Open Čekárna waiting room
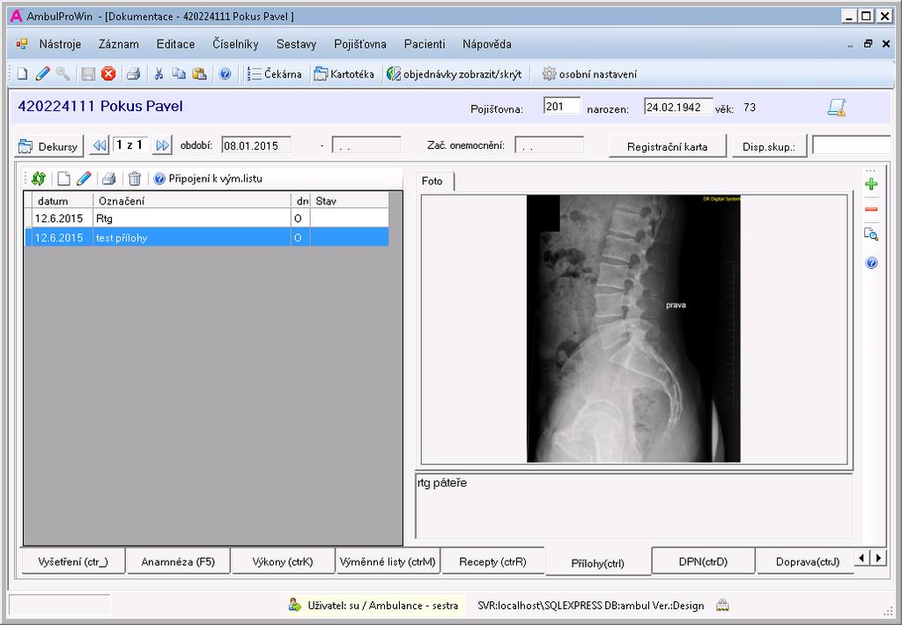Viewport: 902px width, 625px height. click(x=275, y=74)
